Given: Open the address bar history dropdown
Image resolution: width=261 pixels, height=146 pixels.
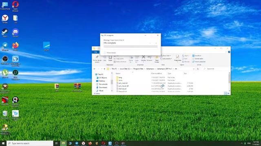Looking at the screenshot, I should coord(194,69).
